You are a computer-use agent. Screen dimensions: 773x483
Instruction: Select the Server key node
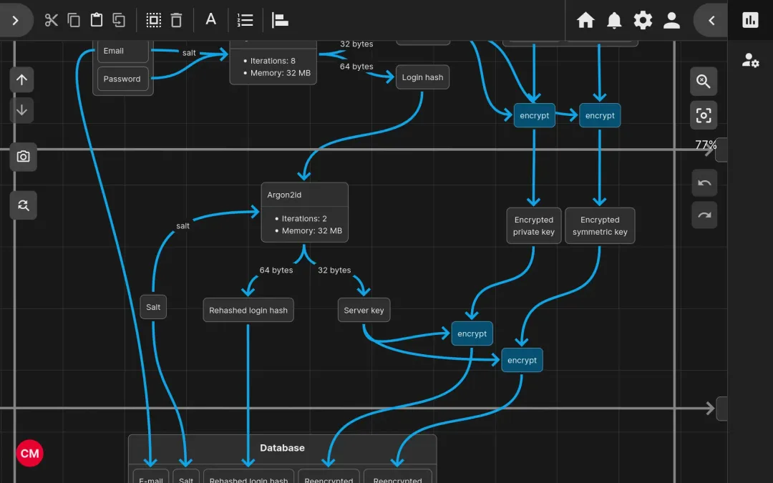364,311
